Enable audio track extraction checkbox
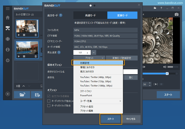Screen dimensions: 185x129 [x=49, y=101]
